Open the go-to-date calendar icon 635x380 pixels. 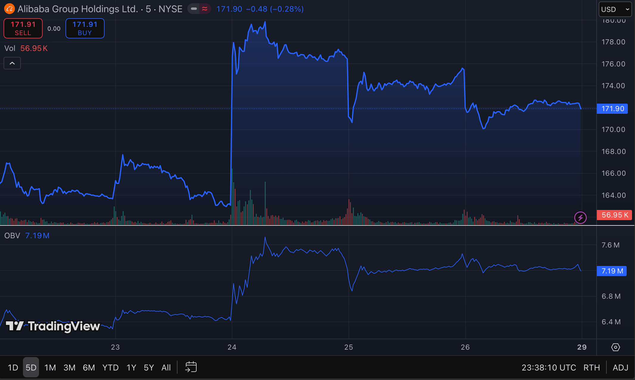[191, 367]
